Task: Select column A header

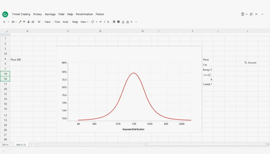Action: pos(27,31)
